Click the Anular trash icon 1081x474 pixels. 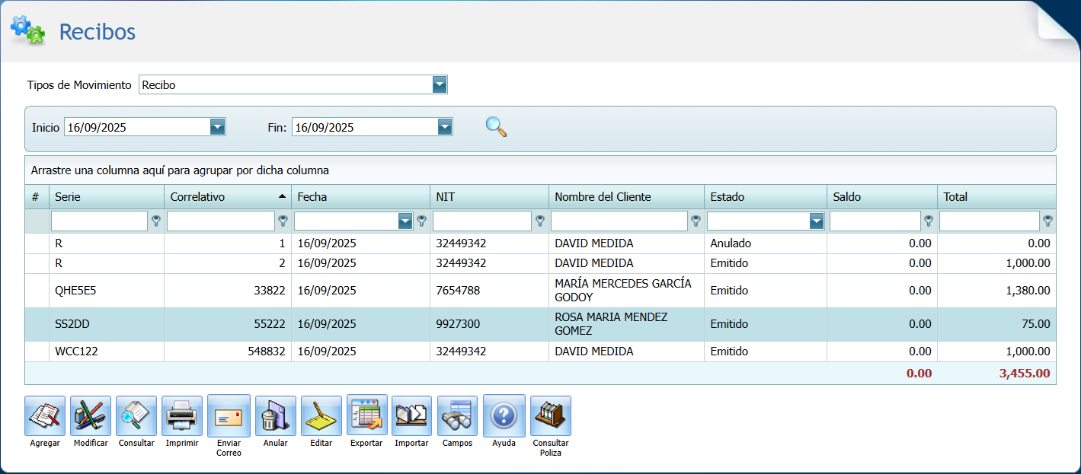(x=275, y=415)
